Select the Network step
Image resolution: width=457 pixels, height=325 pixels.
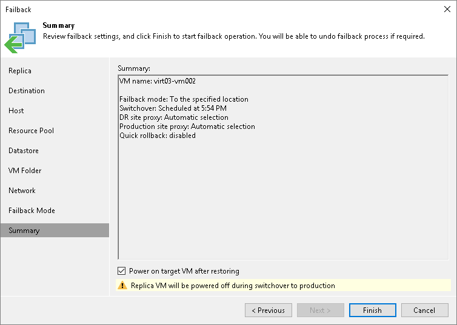(x=22, y=191)
